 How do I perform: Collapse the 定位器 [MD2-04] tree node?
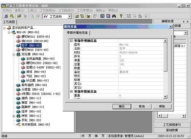pyautogui.click(x=14, y=55)
